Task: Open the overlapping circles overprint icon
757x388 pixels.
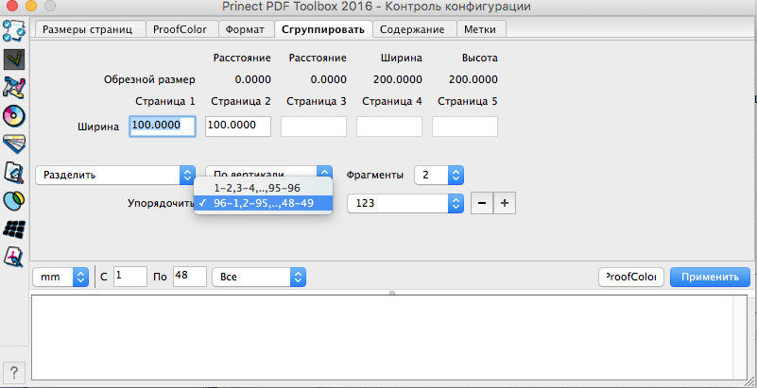Action: [x=14, y=200]
